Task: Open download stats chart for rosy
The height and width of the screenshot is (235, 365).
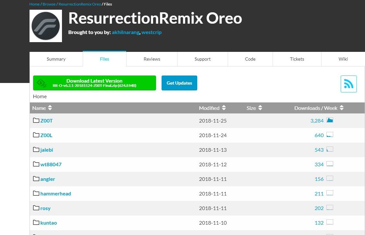Action: pos(330,207)
